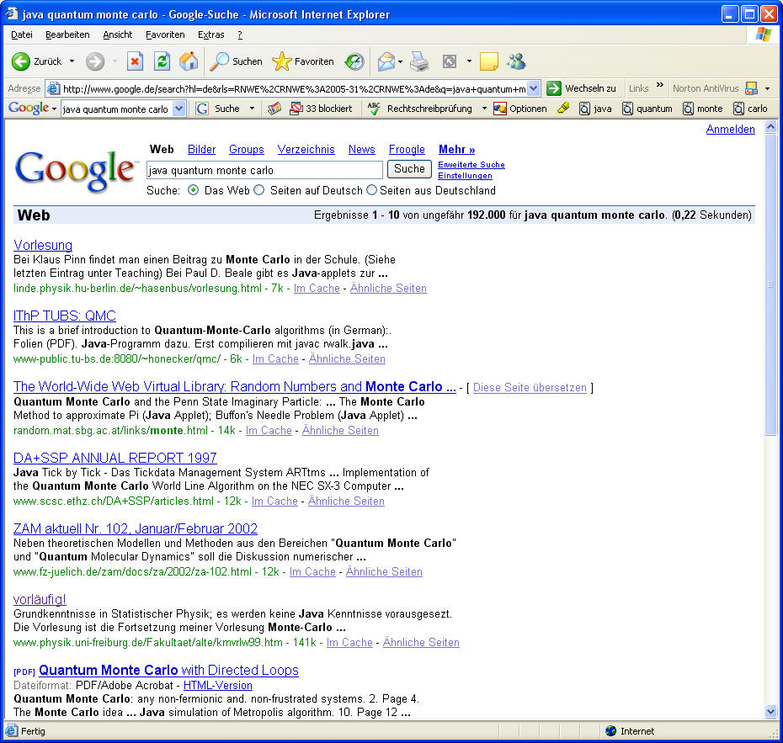Open the Extras menu
This screenshot has width=783, height=743.
coord(210,34)
